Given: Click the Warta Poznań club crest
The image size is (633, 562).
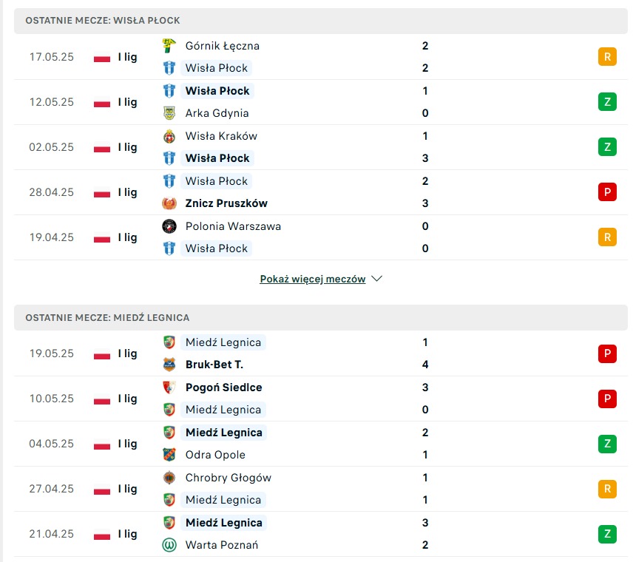Looking at the screenshot, I should (x=169, y=545).
